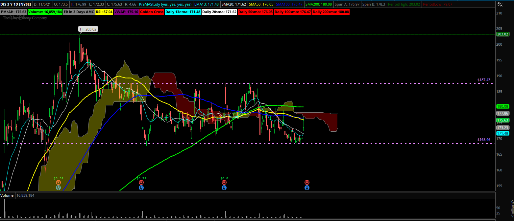Image resolution: width=514 pixels, height=221 pixels.
Task: Click the SMA100: 176.47 header value
Action: [290, 4]
